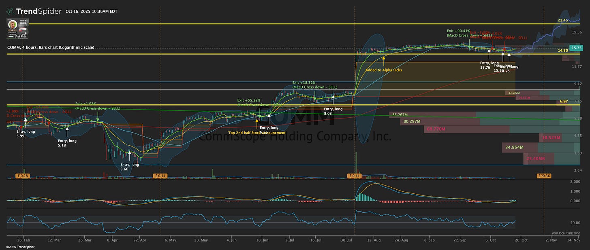Viewport: 590px width, 250px height.
Task: Click the 12. Mar date label
Action: click(x=54, y=240)
